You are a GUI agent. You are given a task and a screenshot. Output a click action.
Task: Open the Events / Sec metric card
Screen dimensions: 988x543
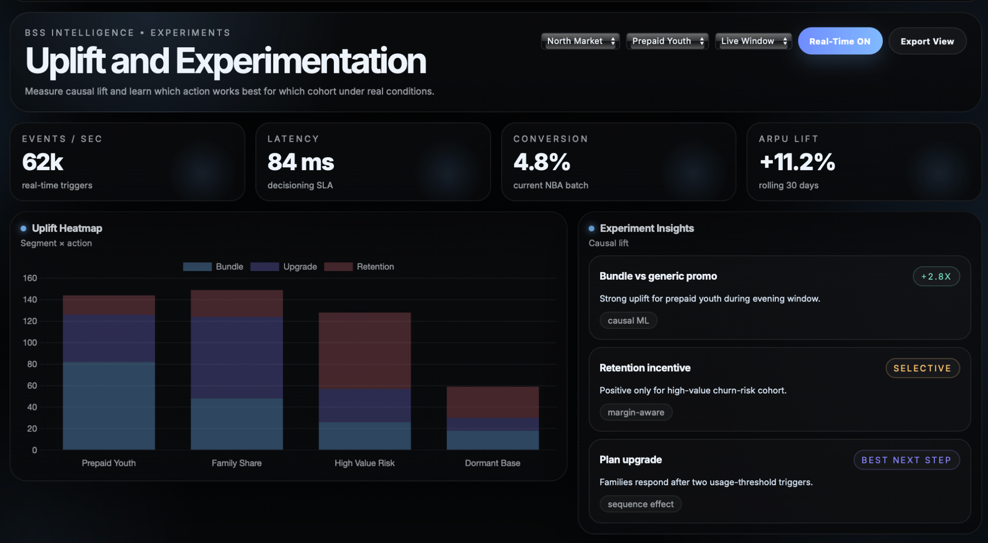[x=127, y=162]
